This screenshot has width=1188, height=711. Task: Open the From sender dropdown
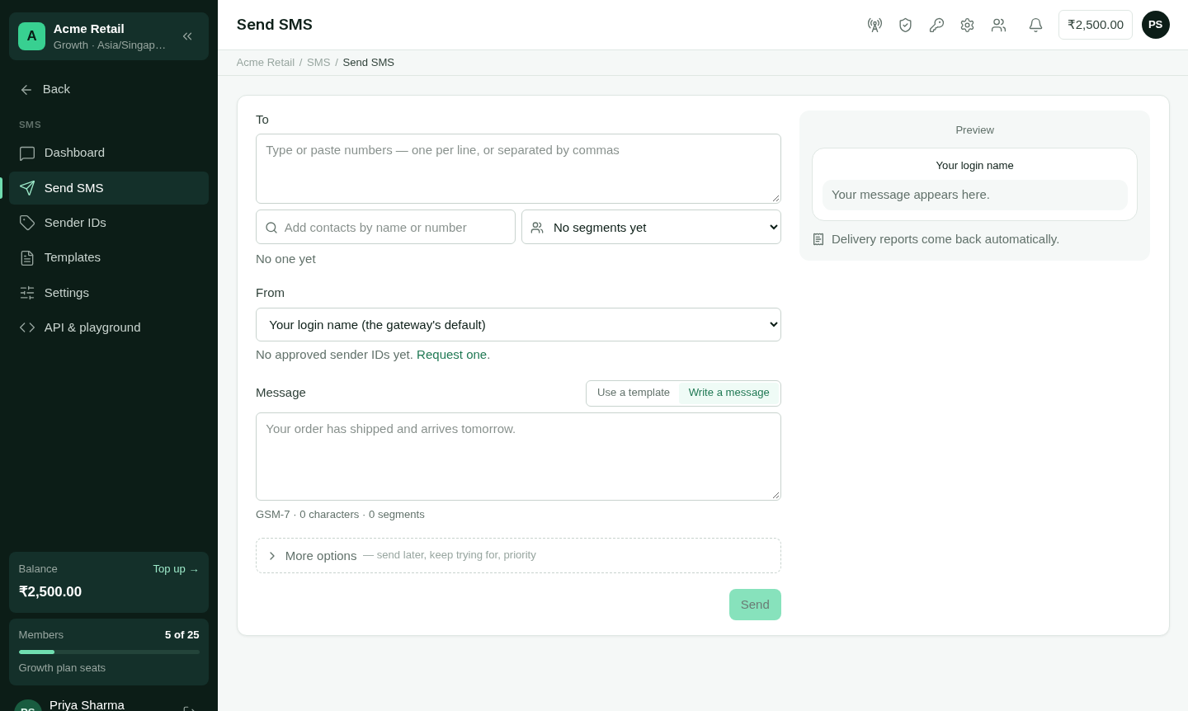click(518, 324)
